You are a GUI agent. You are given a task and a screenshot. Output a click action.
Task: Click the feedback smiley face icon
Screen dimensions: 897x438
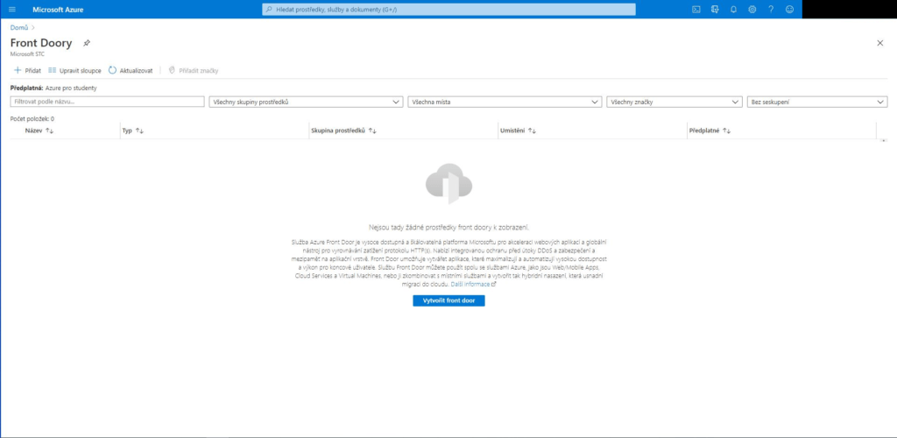coord(789,9)
